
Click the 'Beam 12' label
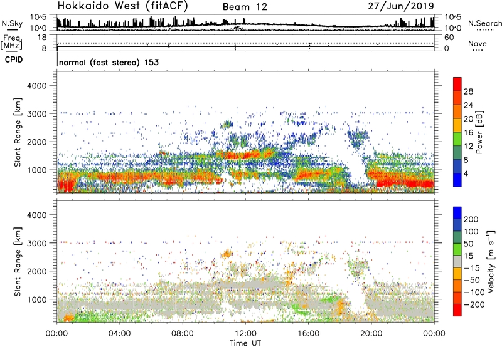click(x=245, y=7)
